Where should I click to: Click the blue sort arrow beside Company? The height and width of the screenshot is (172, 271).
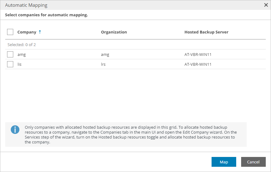[x=40, y=32]
